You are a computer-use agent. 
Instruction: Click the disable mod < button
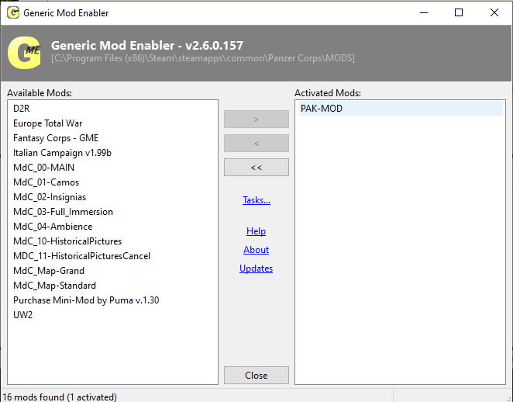coord(256,143)
